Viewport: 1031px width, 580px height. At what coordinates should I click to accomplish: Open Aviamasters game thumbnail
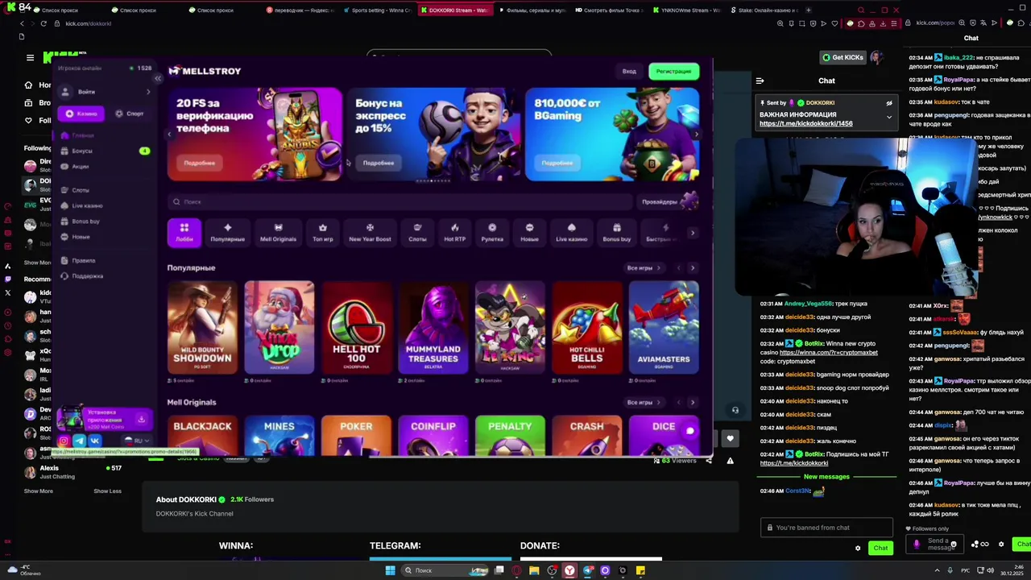664,327
